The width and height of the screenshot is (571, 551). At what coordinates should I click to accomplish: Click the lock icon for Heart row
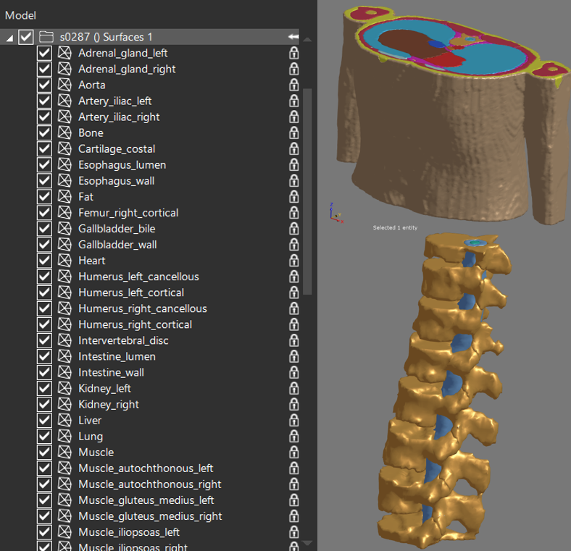[294, 261]
